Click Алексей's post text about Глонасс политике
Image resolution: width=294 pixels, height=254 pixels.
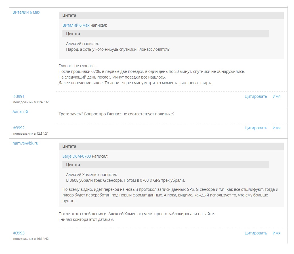[116, 114]
